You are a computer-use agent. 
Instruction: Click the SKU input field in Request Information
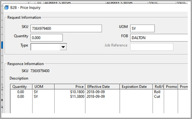coord(66,29)
